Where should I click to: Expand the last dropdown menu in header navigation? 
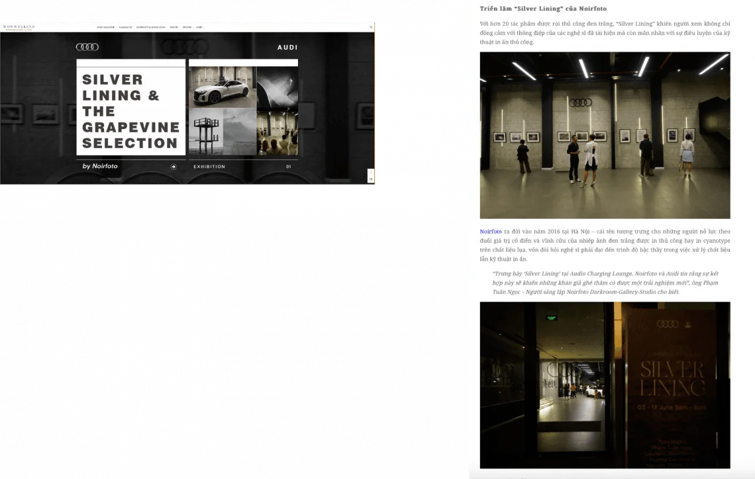click(199, 27)
